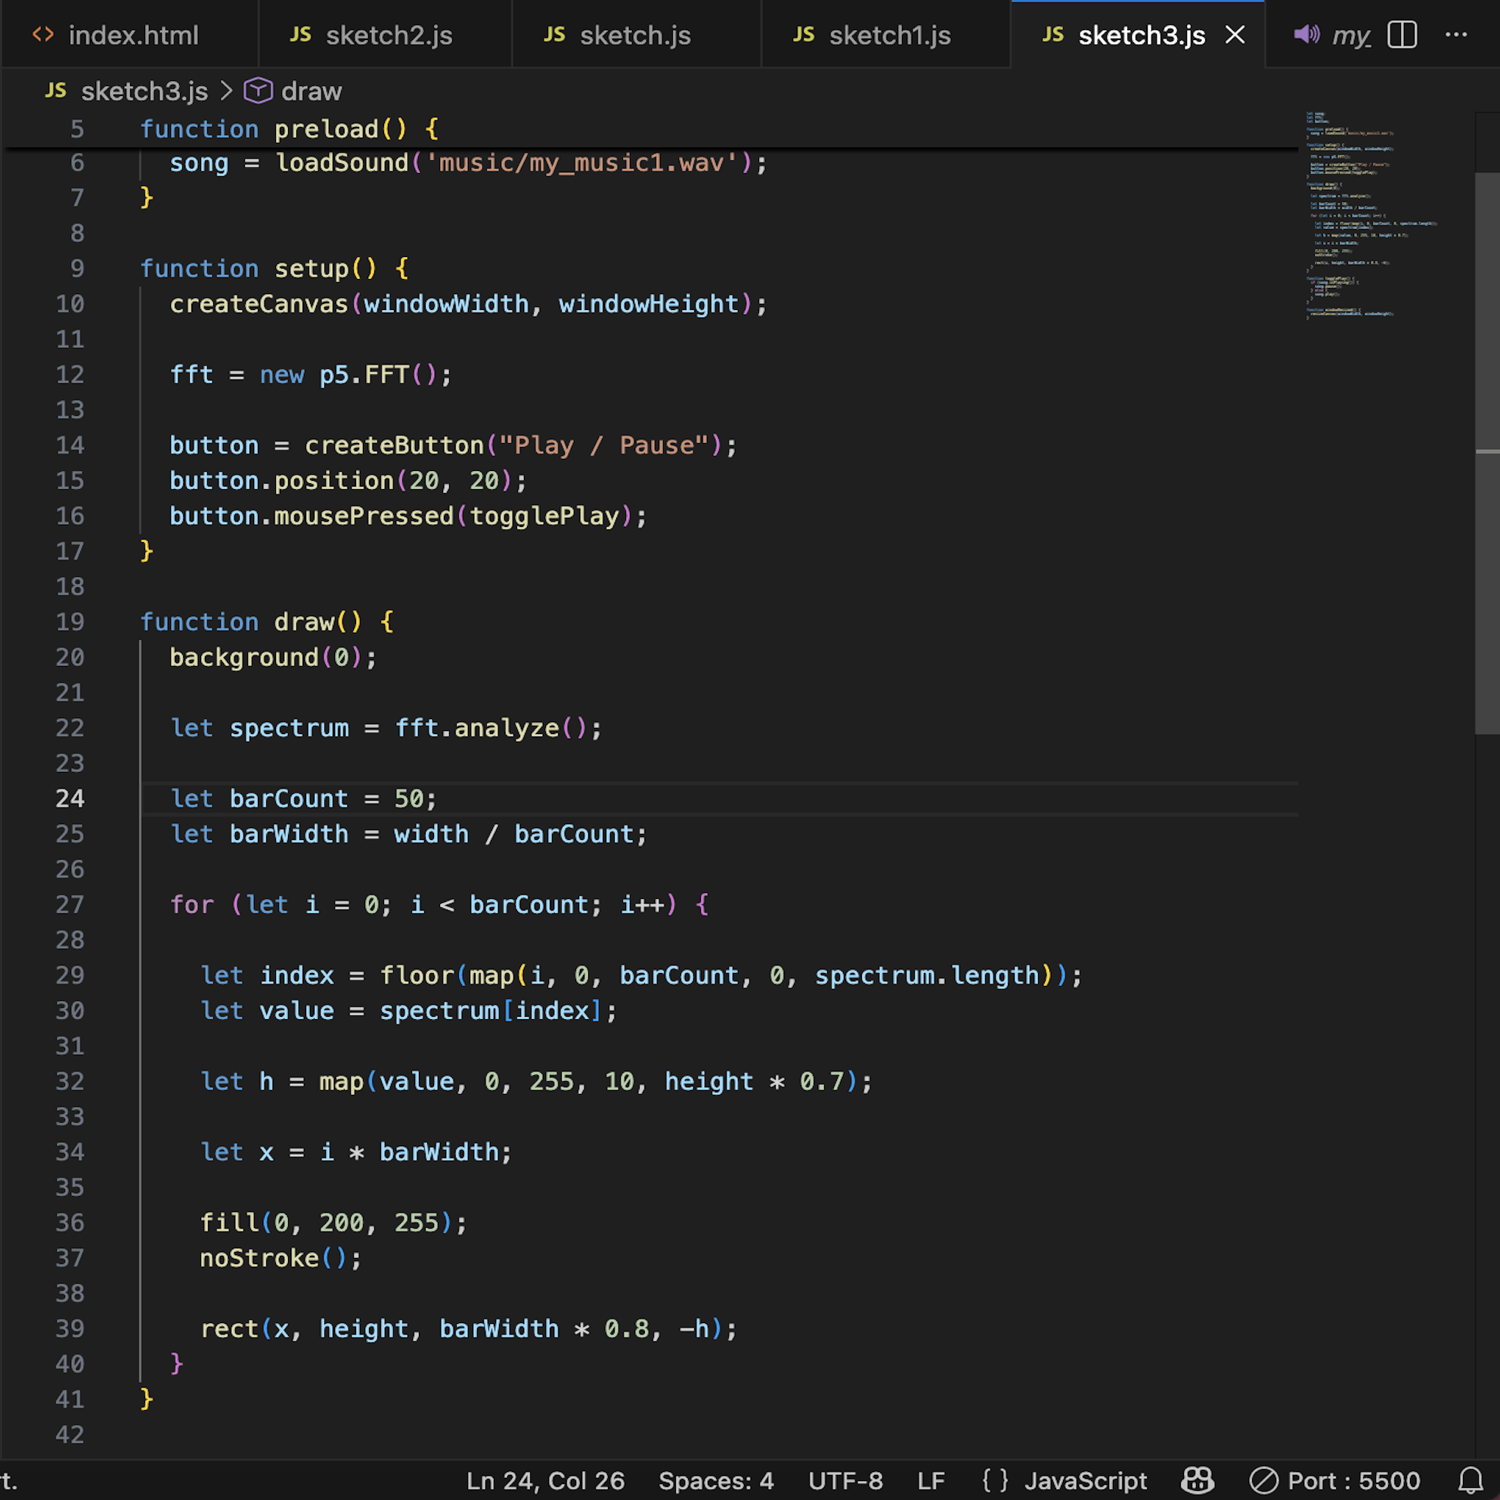Click line number 24 in the gutter

tap(70, 798)
